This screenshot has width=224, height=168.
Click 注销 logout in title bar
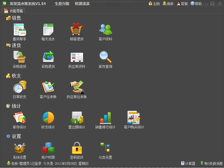click(154, 4)
